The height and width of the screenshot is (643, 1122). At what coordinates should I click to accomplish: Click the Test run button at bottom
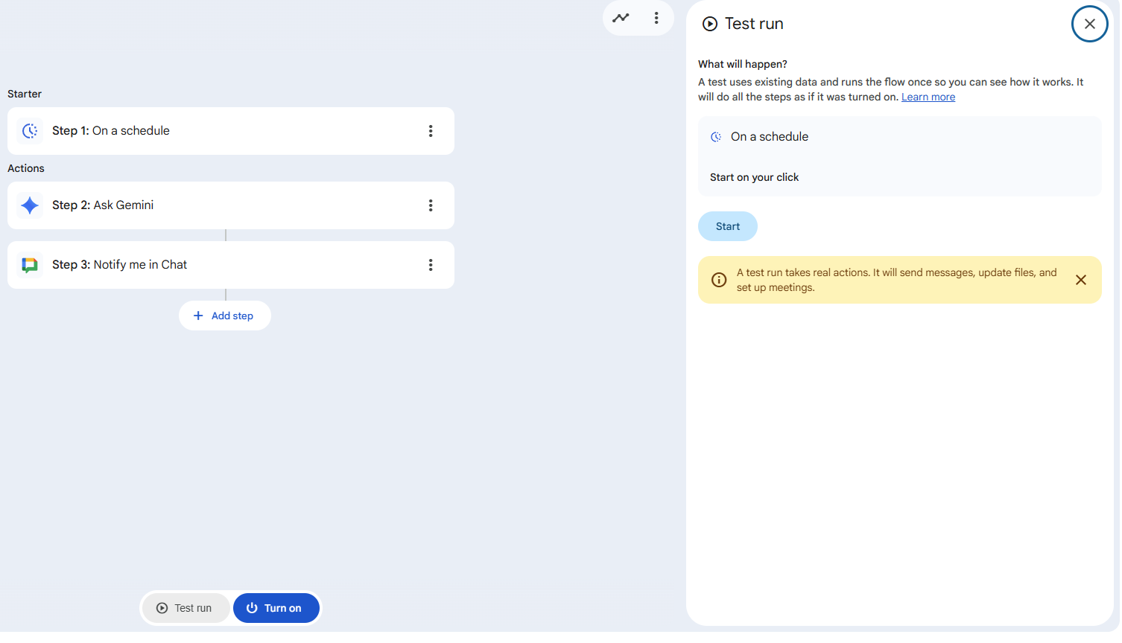tap(185, 608)
